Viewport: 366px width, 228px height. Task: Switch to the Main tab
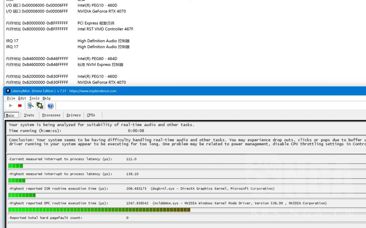[10, 115]
